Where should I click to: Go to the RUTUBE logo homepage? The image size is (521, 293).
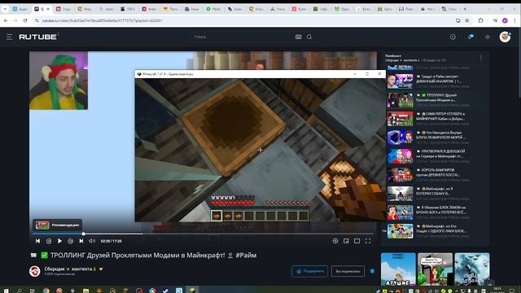(38, 37)
